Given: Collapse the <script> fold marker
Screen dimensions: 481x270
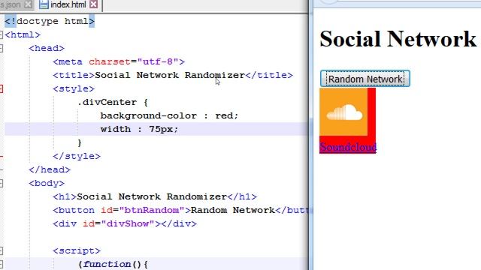Looking at the screenshot, I should click(1, 250).
